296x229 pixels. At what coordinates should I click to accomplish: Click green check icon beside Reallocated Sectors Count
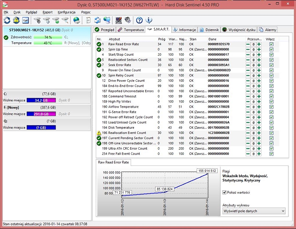tap(99, 60)
